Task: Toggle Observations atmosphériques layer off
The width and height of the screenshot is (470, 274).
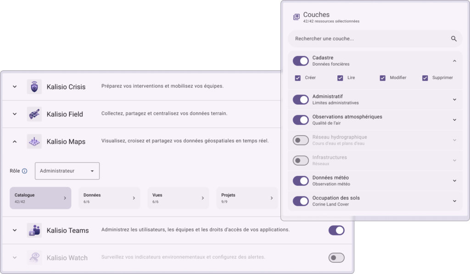Action: (x=301, y=120)
